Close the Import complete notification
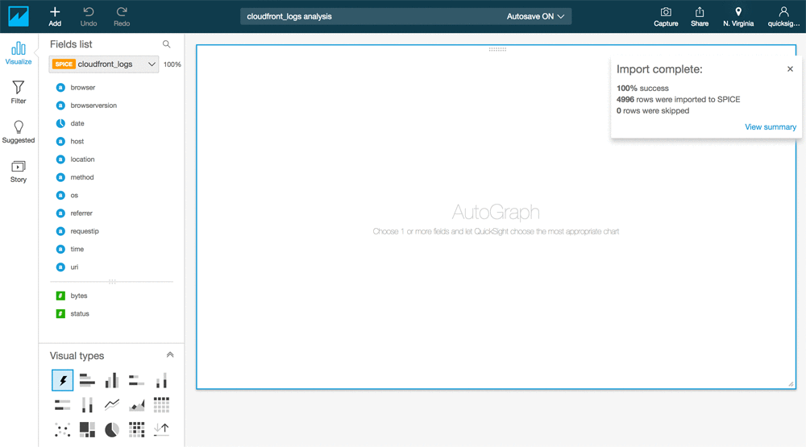The width and height of the screenshot is (806, 447). coord(790,68)
